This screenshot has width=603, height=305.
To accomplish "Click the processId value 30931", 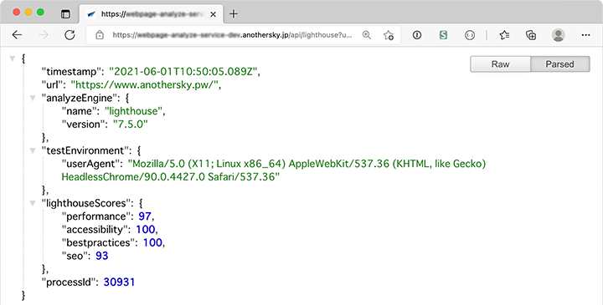I will click(x=119, y=282).
